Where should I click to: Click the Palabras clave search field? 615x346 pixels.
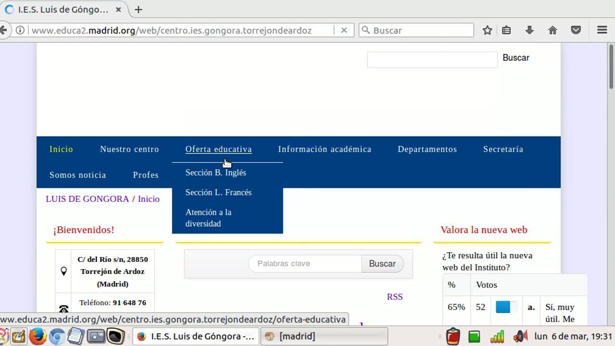(x=305, y=263)
